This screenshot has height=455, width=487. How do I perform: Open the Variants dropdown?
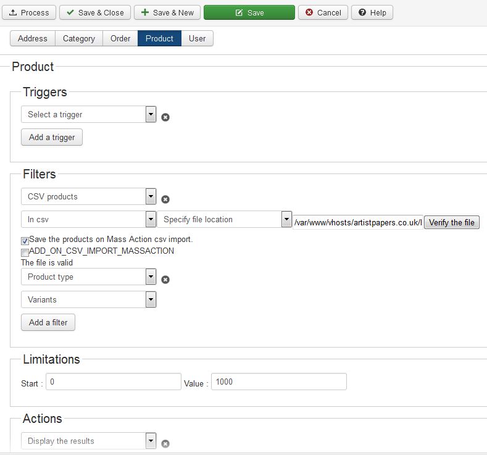[88, 299]
